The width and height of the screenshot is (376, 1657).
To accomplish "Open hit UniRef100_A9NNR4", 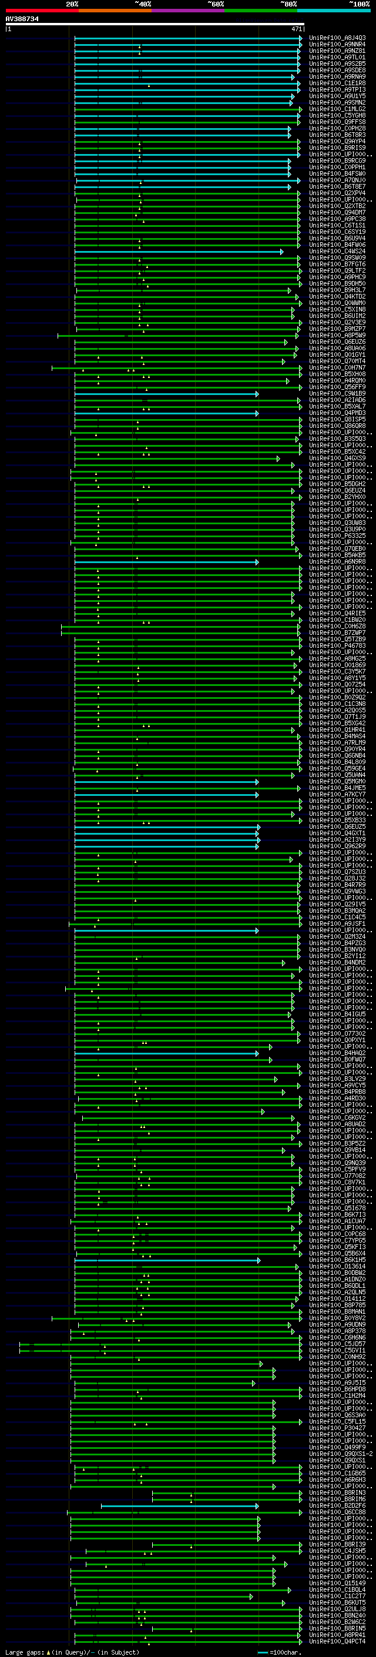I will click(x=337, y=45).
